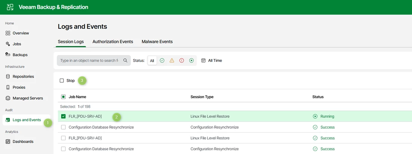Click the Logs and Events page heading
The height and width of the screenshot is (154, 412).
[82, 27]
